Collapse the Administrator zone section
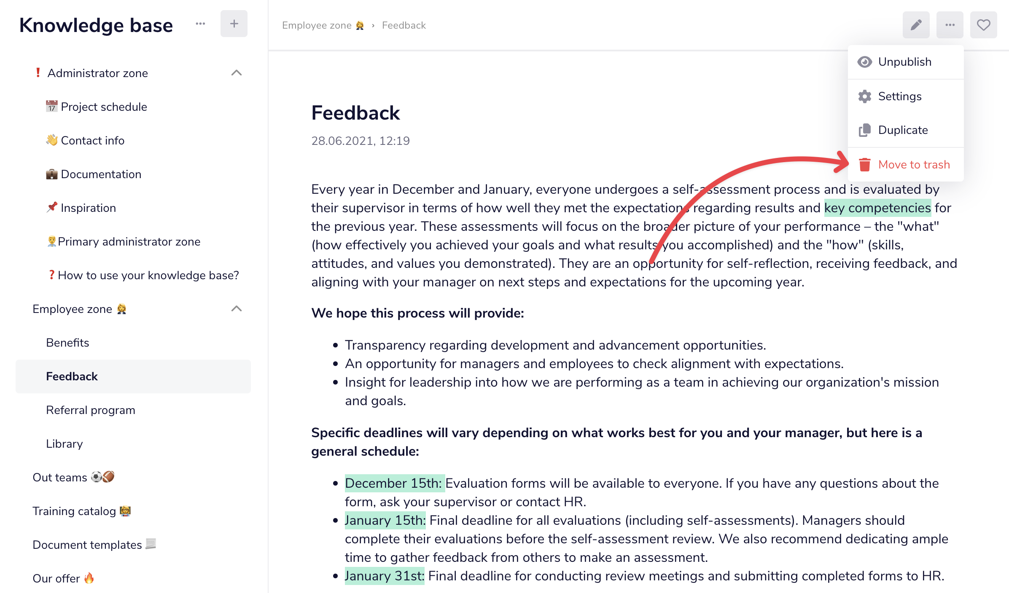Image resolution: width=1009 pixels, height=593 pixels. 237,73
